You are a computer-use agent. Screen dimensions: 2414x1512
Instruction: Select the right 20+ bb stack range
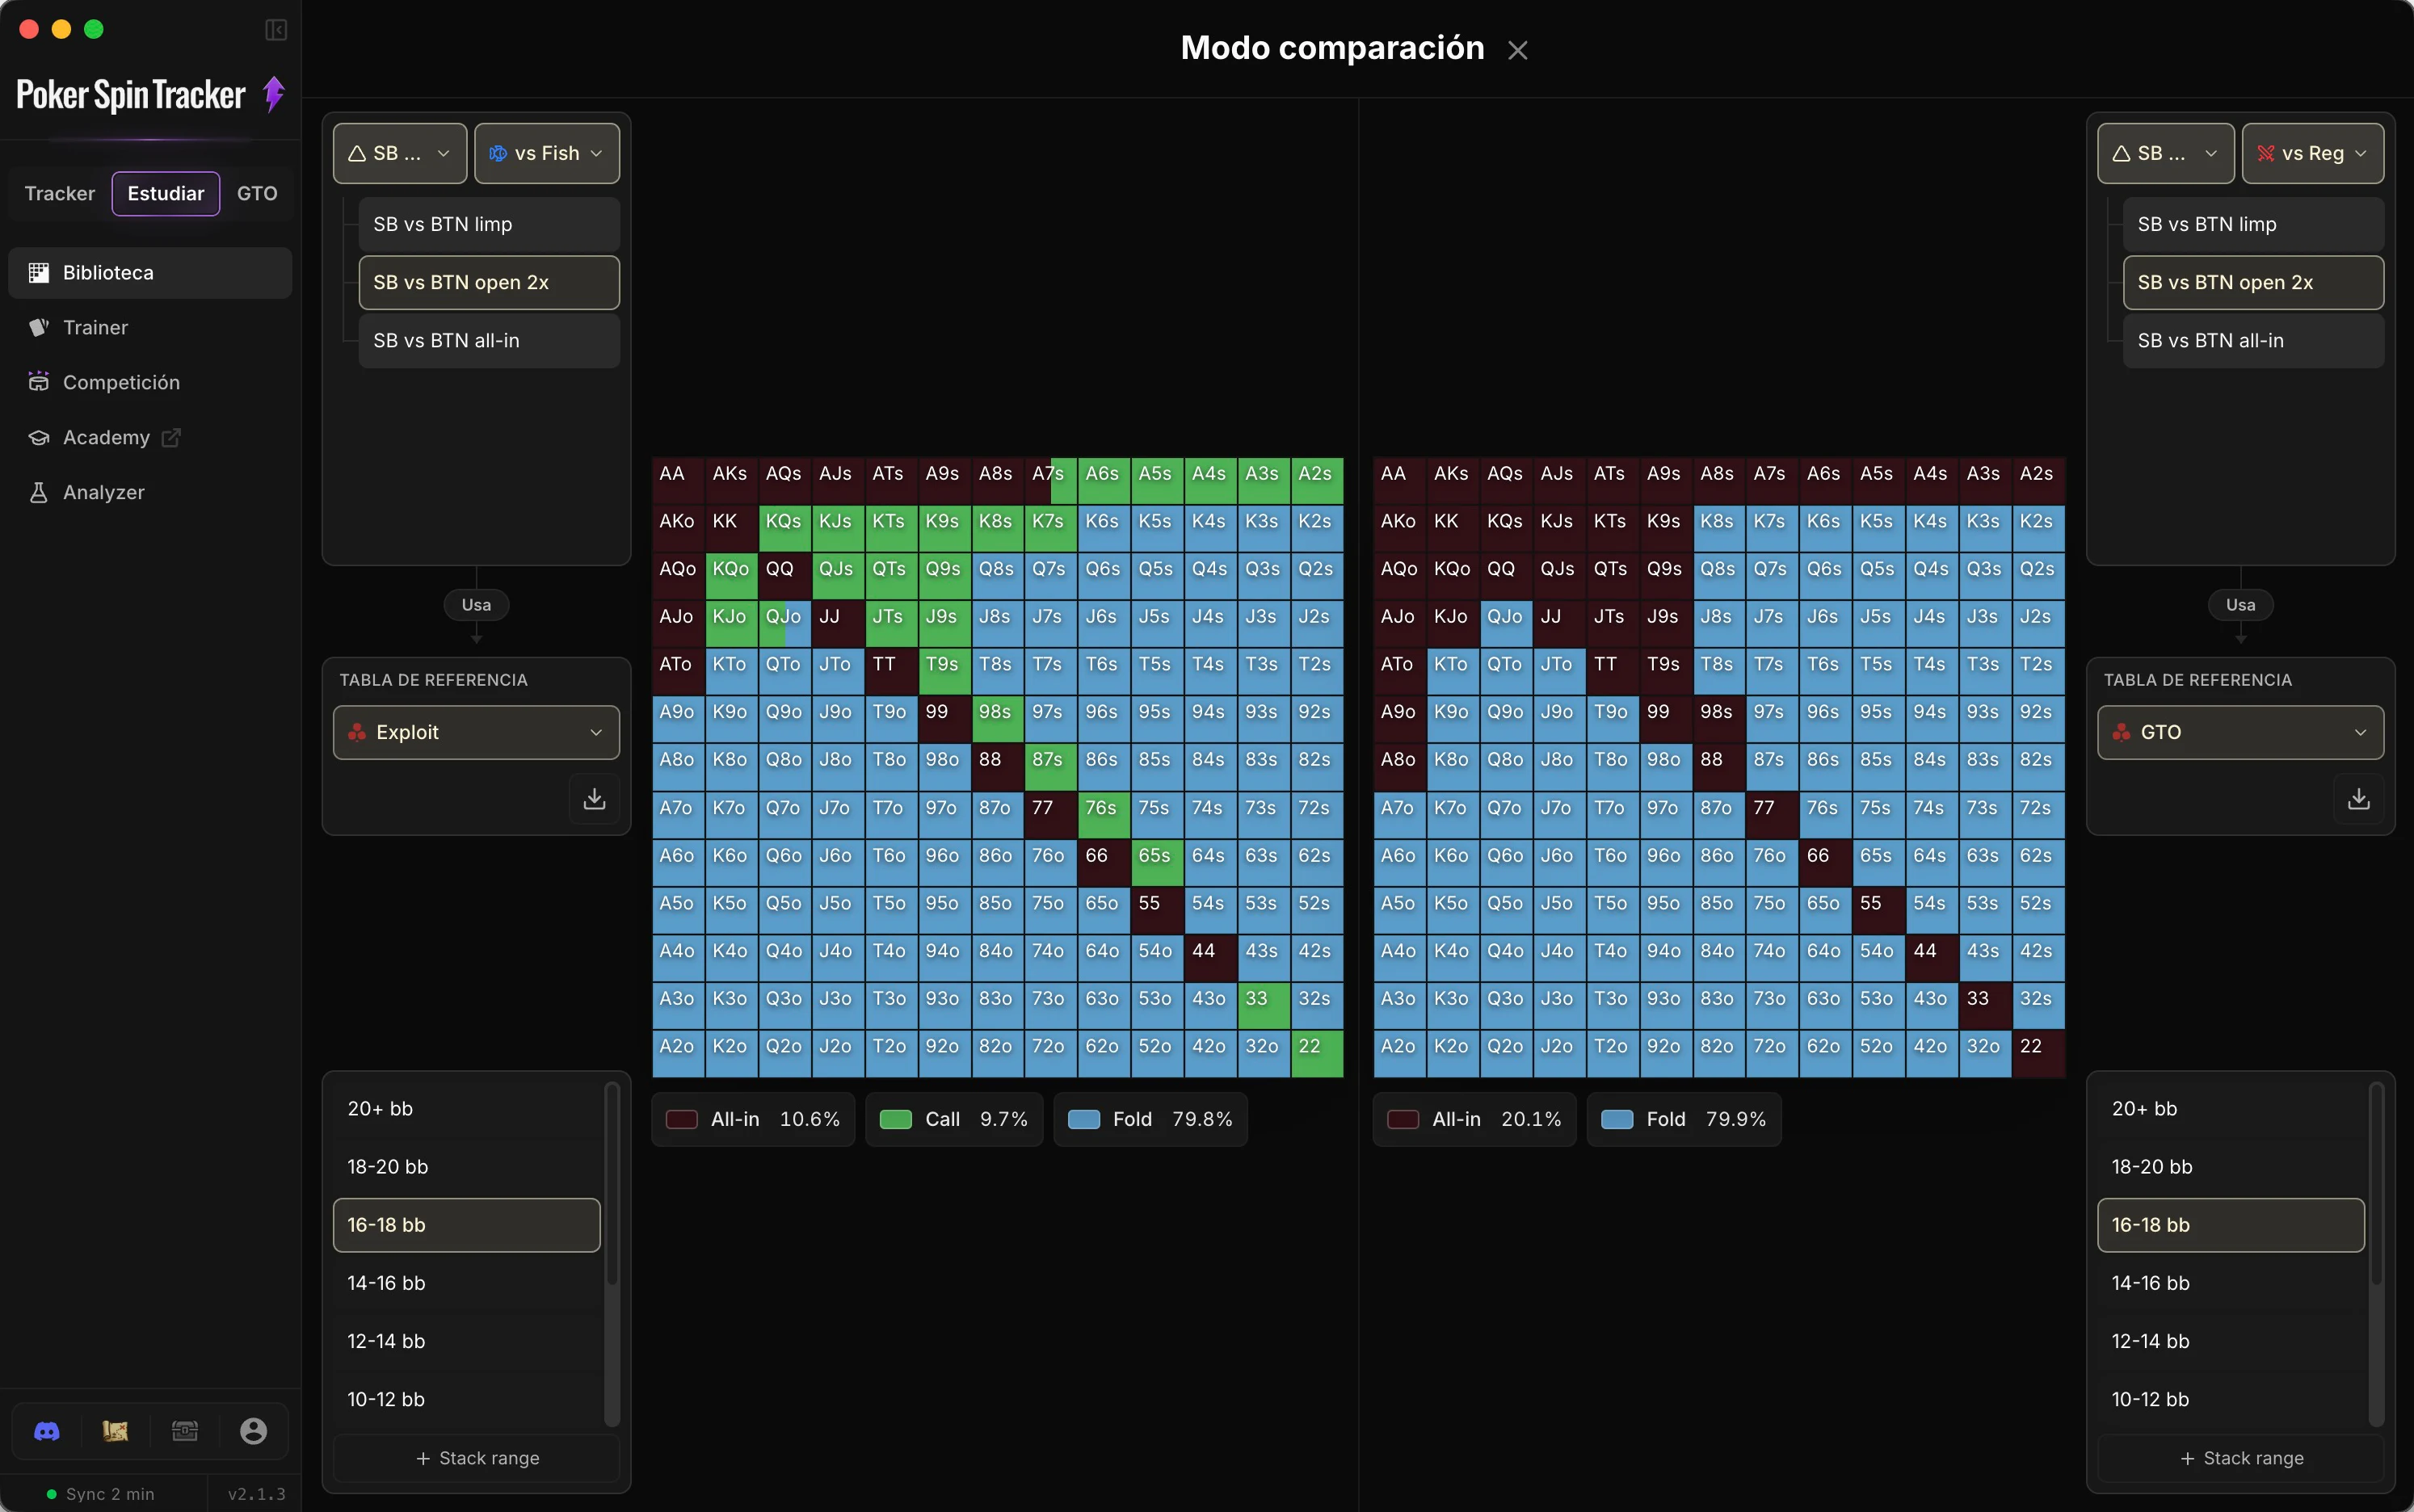coord(2230,1109)
